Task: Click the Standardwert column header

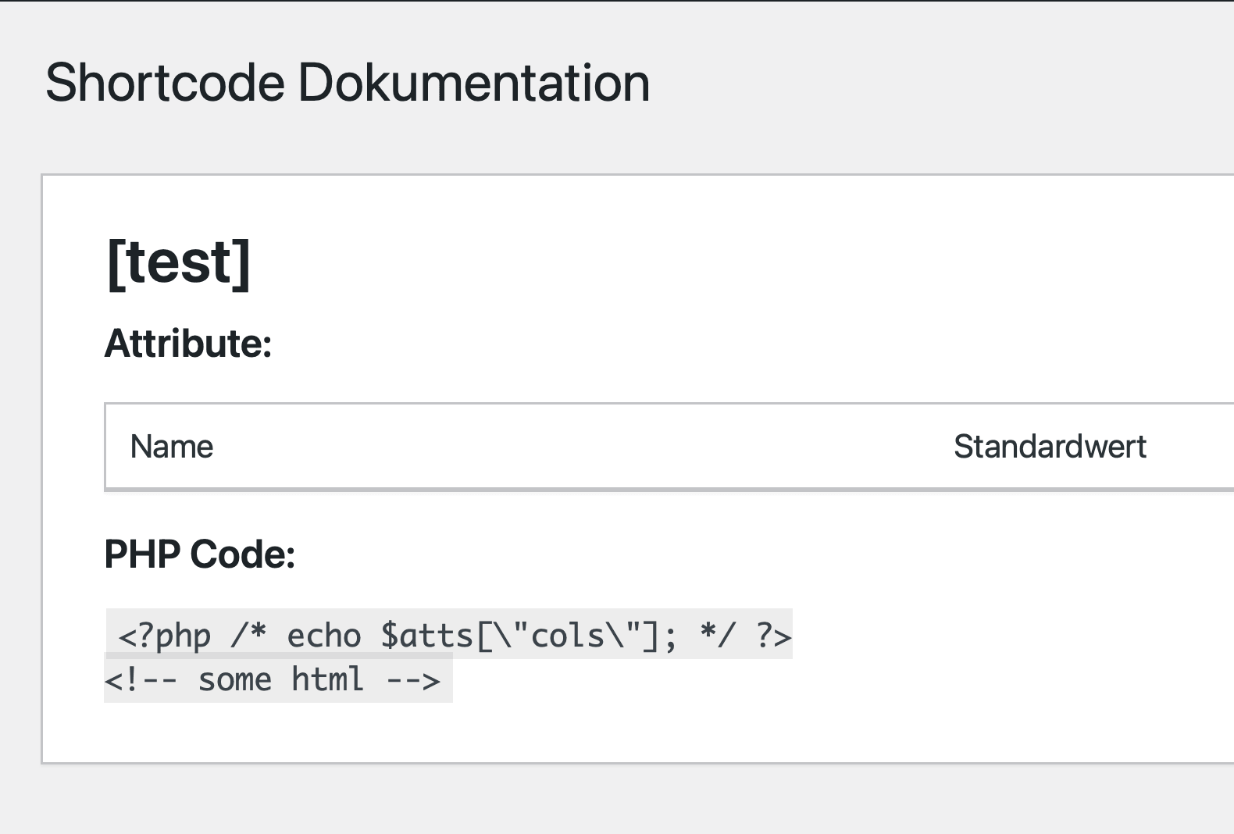Action: [x=1050, y=447]
